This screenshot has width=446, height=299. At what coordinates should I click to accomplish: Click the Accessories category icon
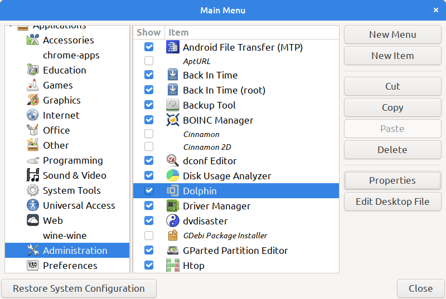click(33, 40)
